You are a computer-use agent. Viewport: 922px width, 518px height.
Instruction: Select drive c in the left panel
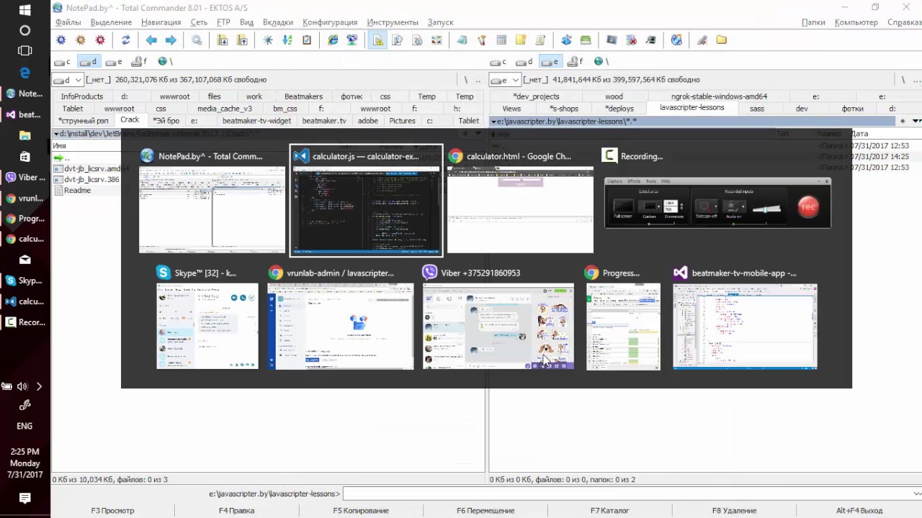[x=63, y=62]
